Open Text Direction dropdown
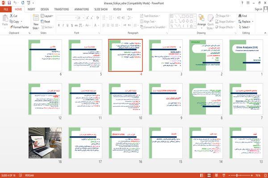 [150, 16]
